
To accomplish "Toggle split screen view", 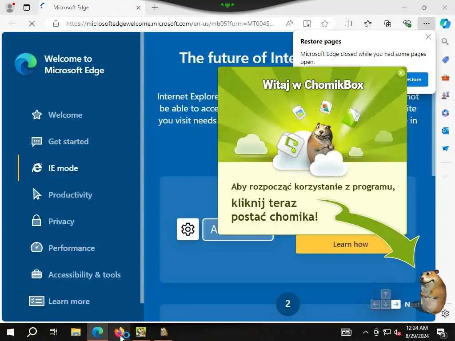I will click(348, 24).
